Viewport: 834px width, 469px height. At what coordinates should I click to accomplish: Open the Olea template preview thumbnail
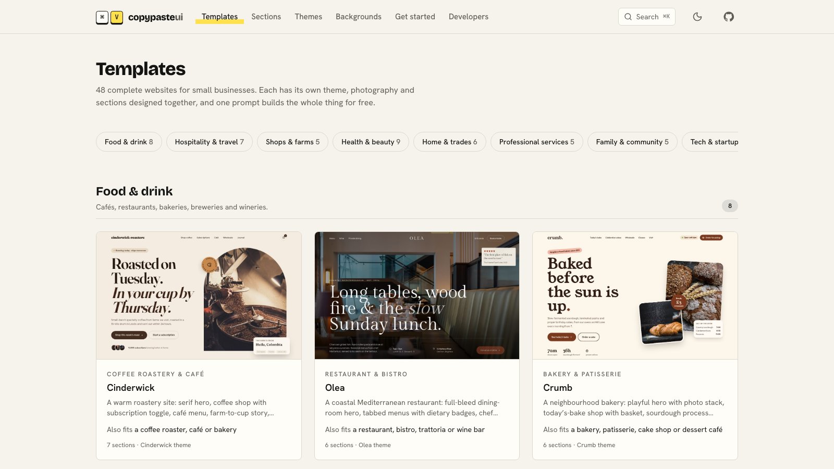pos(417,295)
